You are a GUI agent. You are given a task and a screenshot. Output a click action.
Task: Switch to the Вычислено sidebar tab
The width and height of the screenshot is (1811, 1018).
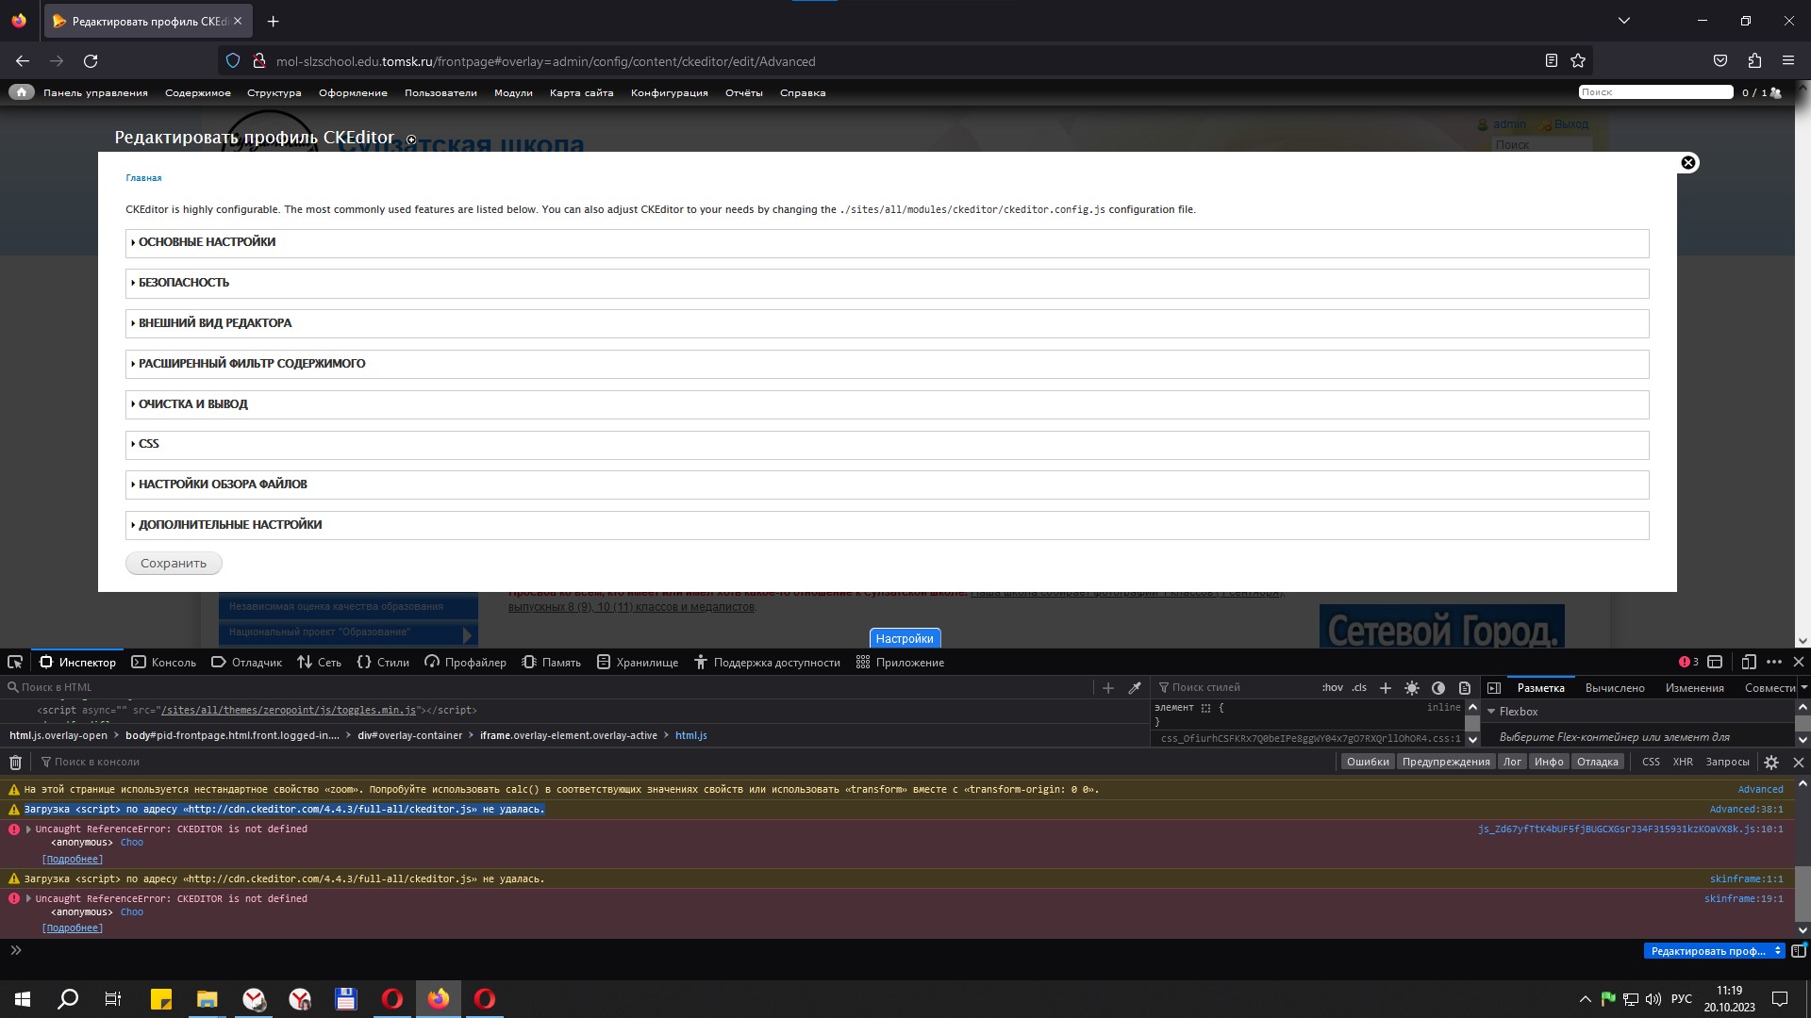[1615, 688]
